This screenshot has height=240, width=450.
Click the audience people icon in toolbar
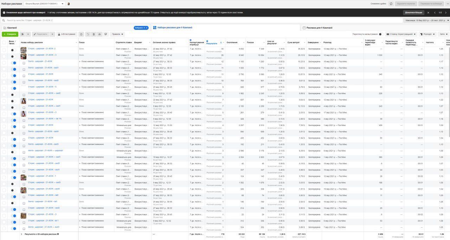(100, 34)
